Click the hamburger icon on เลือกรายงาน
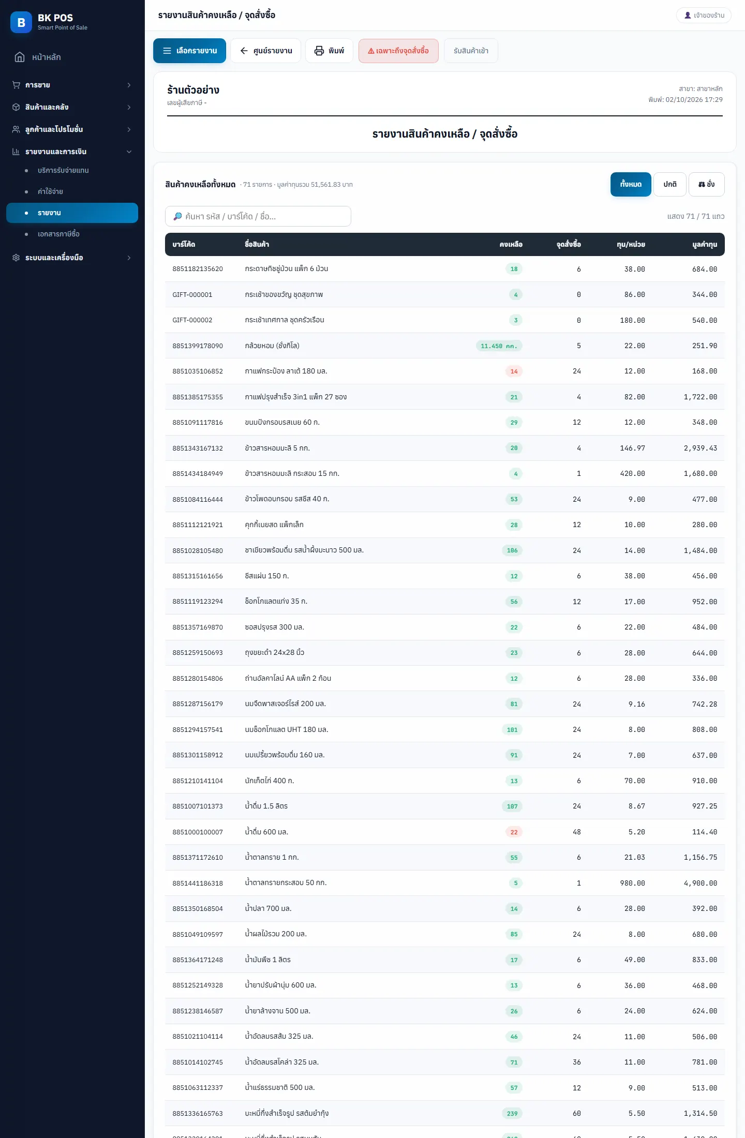The width and height of the screenshot is (745, 1138). click(x=167, y=51)
